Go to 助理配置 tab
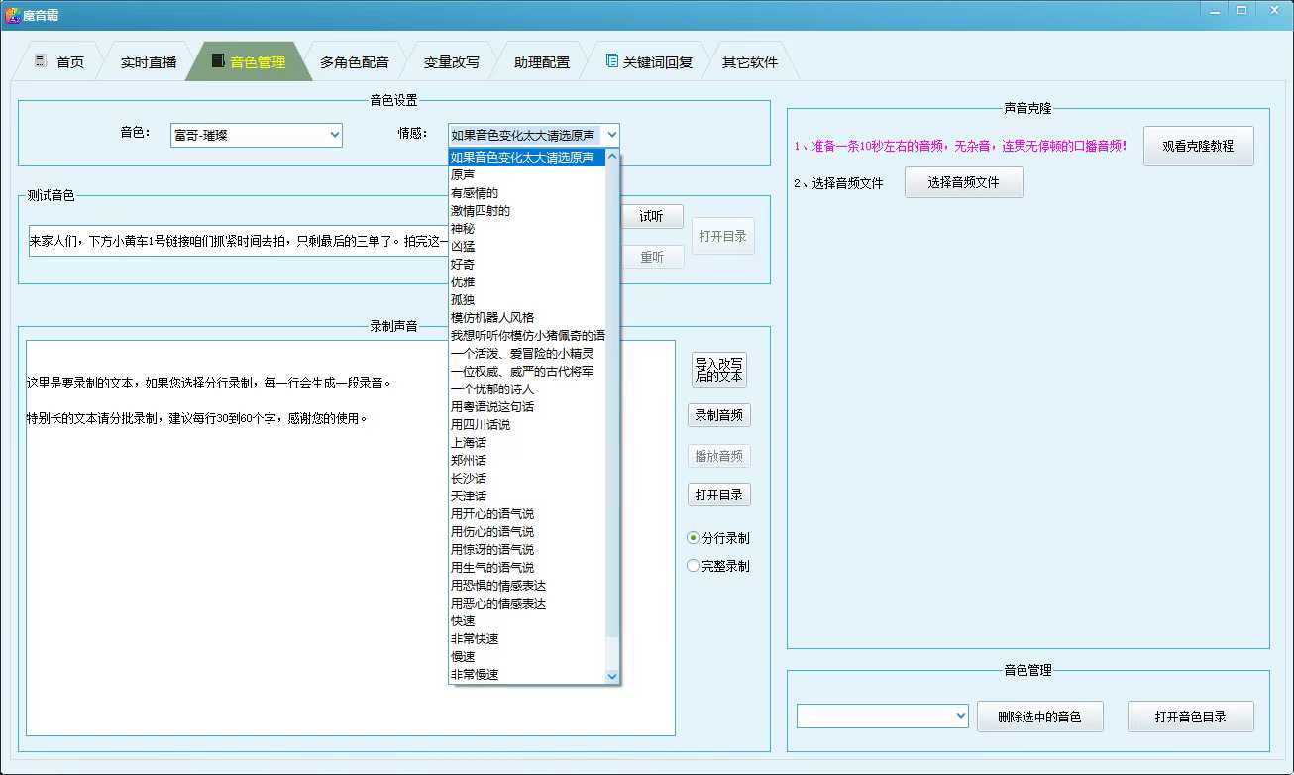 (542, 62)
